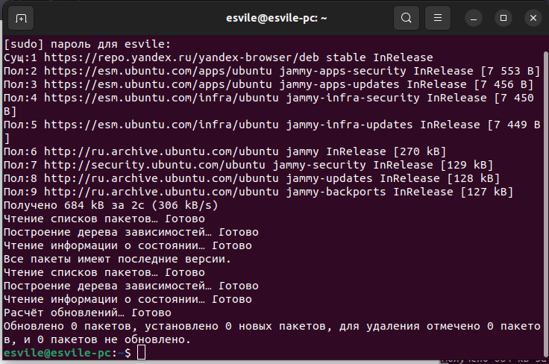Click the yandex-browser repo URL
Image resolution: width=549 pixels, height=364 pixels.
click(181, 57)
